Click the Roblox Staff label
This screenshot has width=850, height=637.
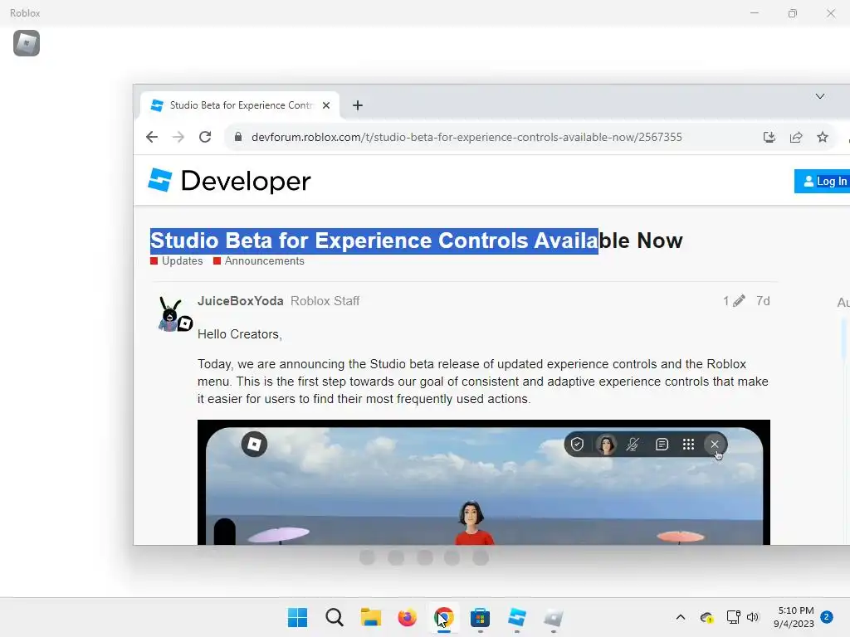tap(325, 301)
